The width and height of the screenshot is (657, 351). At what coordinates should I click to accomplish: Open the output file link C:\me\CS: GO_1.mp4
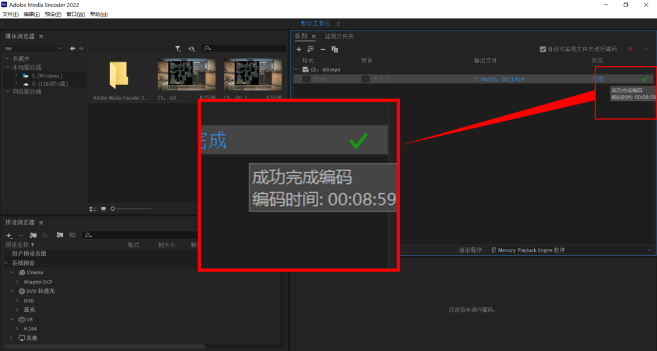tap(499, 79)
